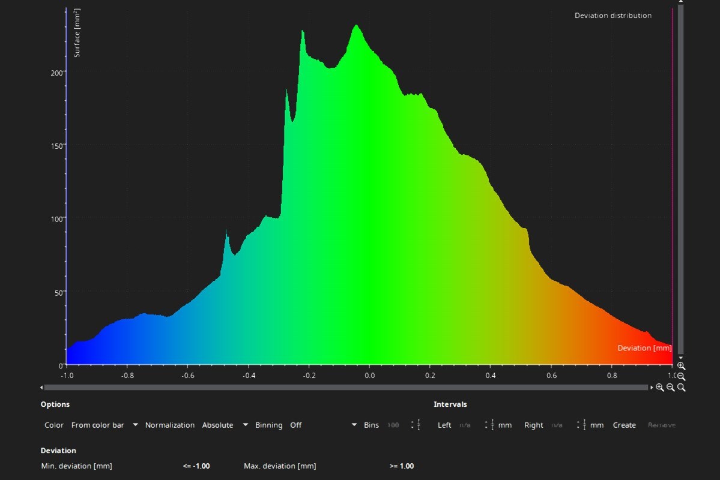Click the '0.0' tick label on the x-axis
This screenshot has height=480, width=720.
tap(370, 376)
